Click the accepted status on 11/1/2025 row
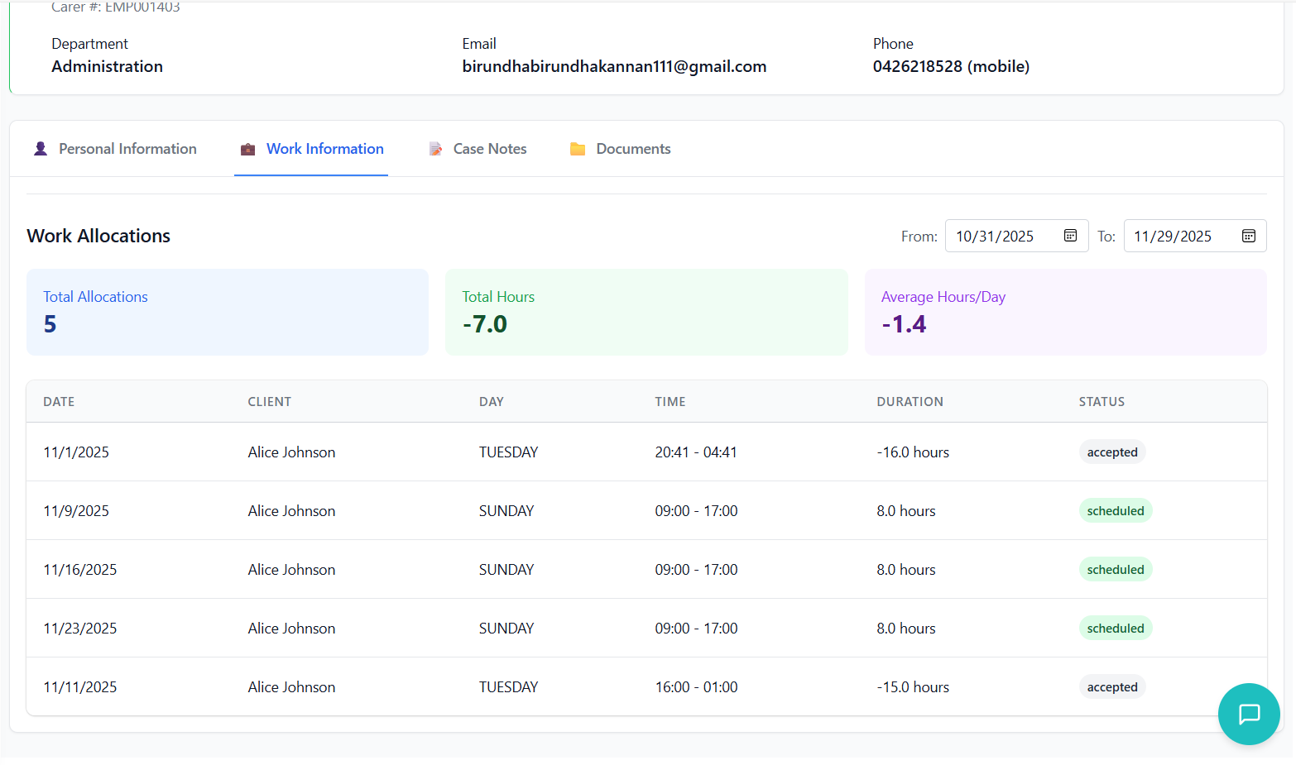 1111,452
